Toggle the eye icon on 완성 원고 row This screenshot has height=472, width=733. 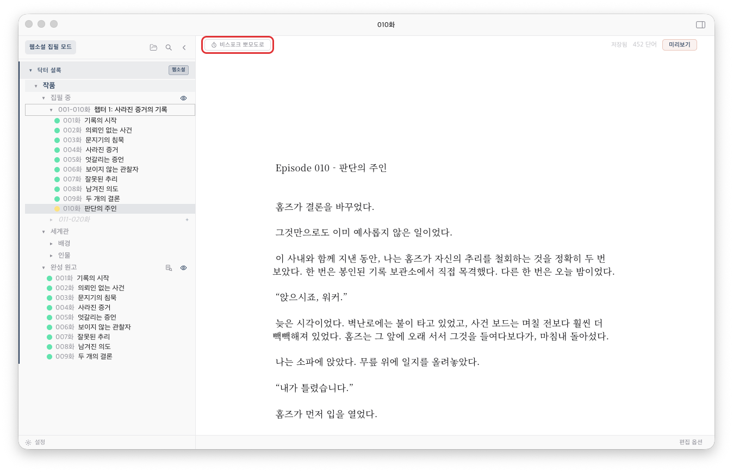(183, 268)
